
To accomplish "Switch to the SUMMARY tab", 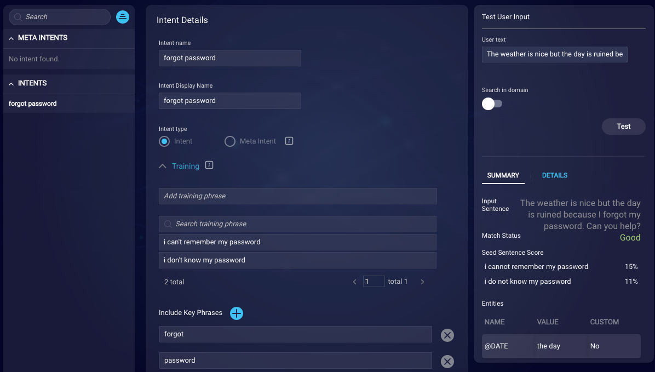I will [x=503, y=175].
